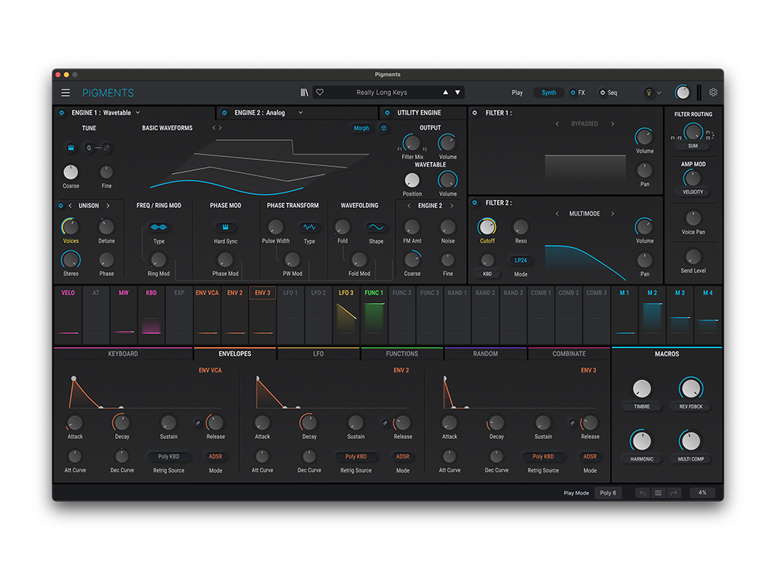Click ENV 3 release link icon
This screenshot has width=776, height=579.
click(x=572, y=423)
